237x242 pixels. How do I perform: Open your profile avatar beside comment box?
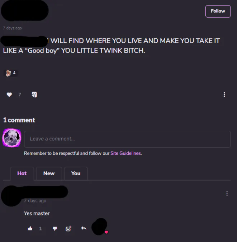tap(12, 138)
